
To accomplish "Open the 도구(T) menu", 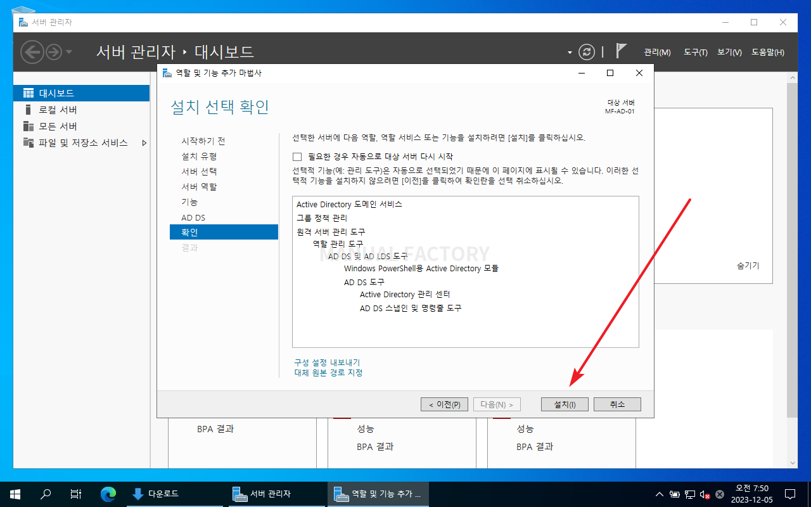I will pos(695,52).
